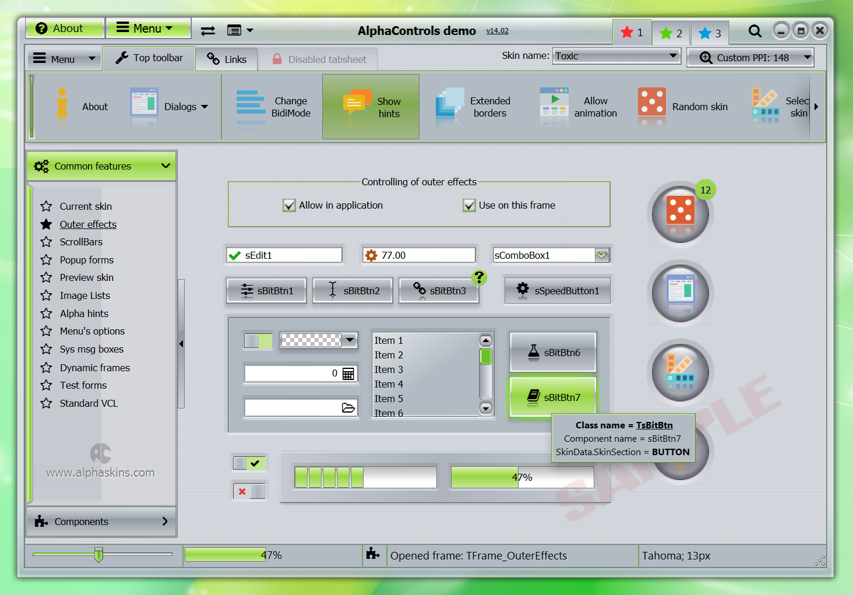Toggle the Show hints toolbar button
Image resolution: width=853 pixels, height=595 pixels.
pos(371,107)
